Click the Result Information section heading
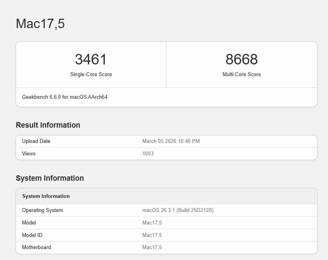This screenshot has width=328, height=260. [48, 125]
